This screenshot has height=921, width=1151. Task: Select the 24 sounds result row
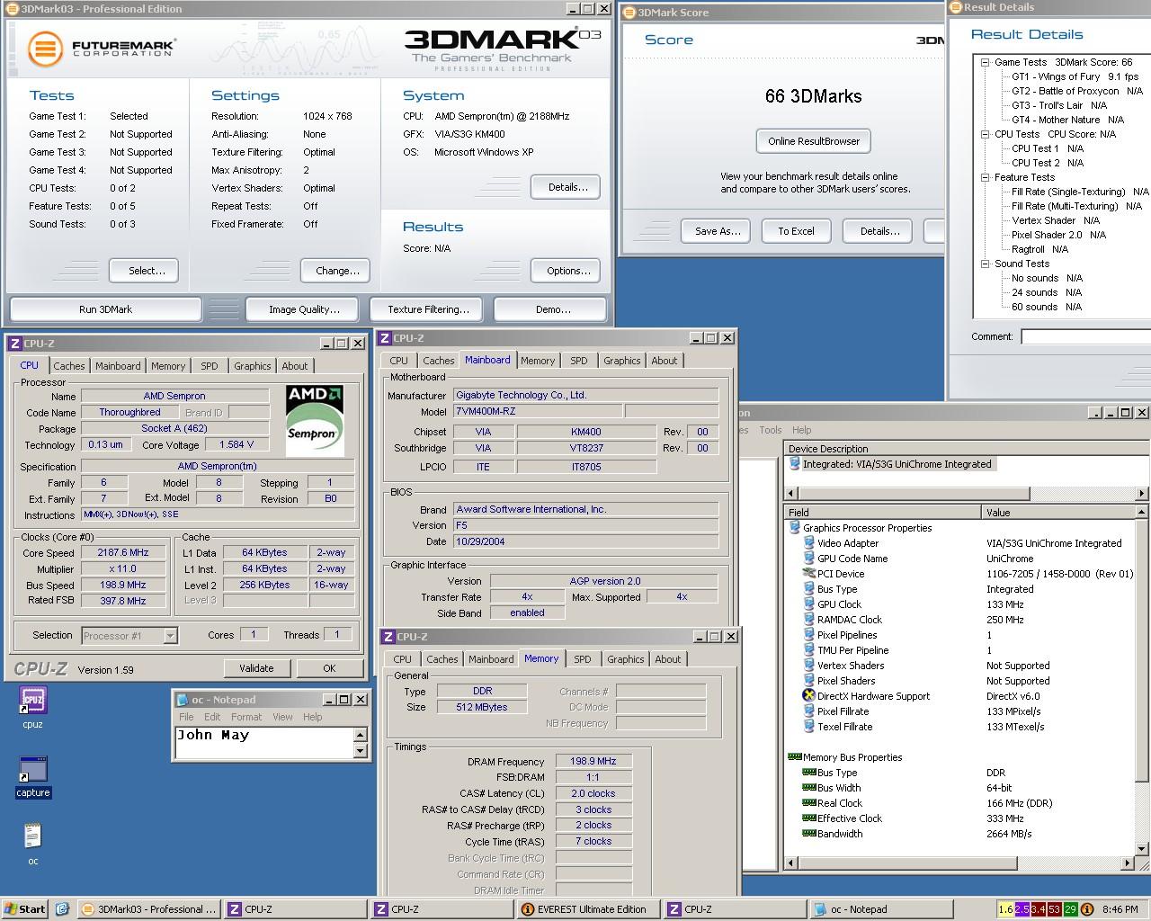tap(1047, 292)
